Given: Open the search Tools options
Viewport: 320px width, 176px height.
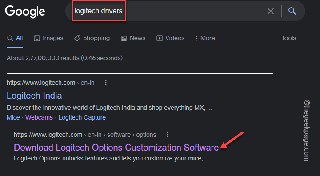Looking at the screenshot, I should tap(288, 38).
